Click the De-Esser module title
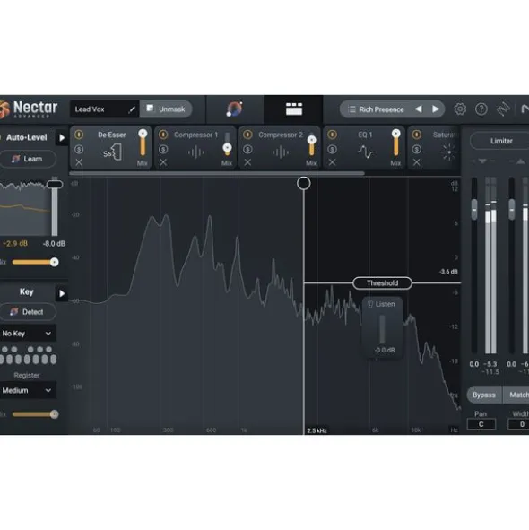Viewport: 529px width, 530px height. pos(112,135)
